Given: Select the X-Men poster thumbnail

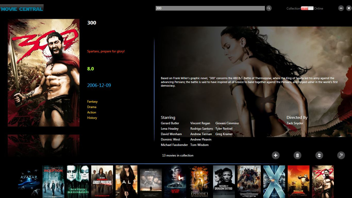Looking at the screenshot, I should [x=274, y=181].
